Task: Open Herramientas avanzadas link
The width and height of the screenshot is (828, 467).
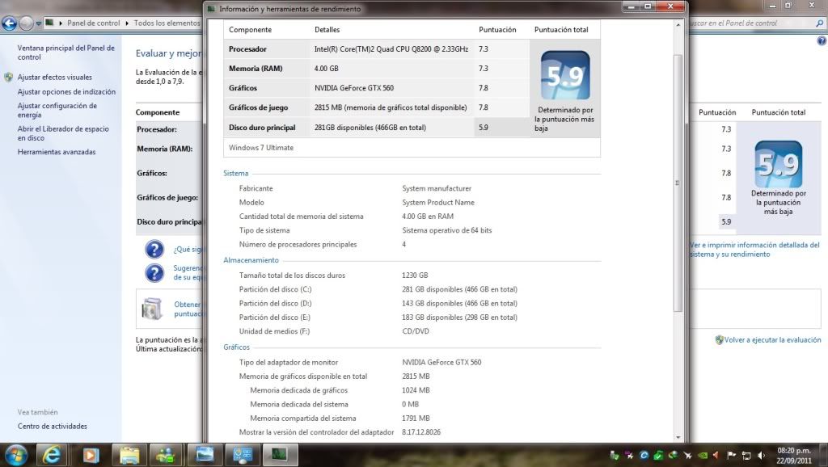Action: (57, 152)
